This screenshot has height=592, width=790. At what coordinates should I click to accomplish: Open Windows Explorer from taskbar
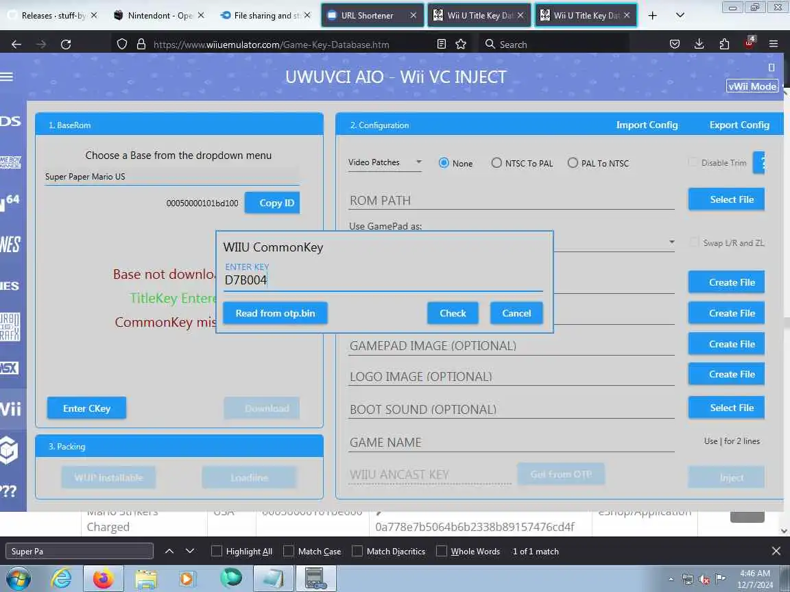(146, 579)
